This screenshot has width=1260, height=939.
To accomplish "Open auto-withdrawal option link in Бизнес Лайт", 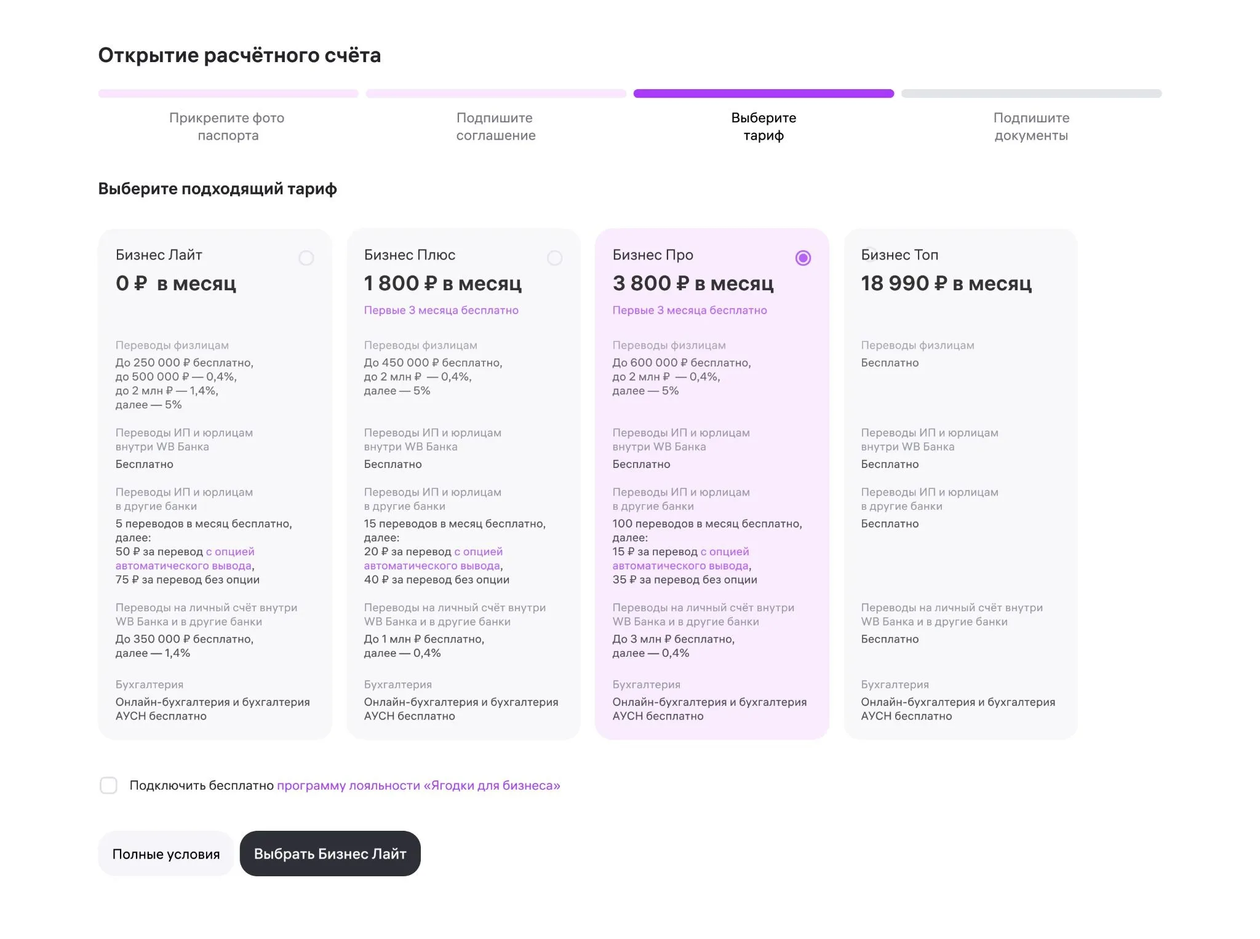I will pyautogui.click(x=185, y=558).
